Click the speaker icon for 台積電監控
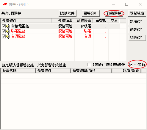147x130 pixels. [8, 26]
